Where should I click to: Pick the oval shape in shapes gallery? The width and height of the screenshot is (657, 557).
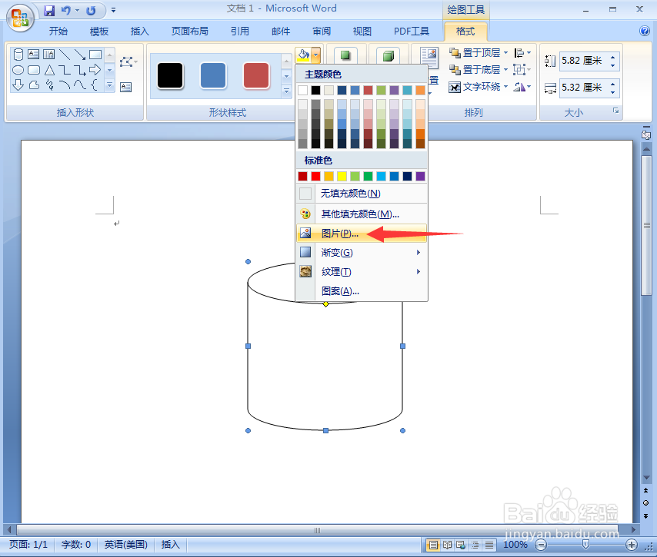click(x=18, y=70)
